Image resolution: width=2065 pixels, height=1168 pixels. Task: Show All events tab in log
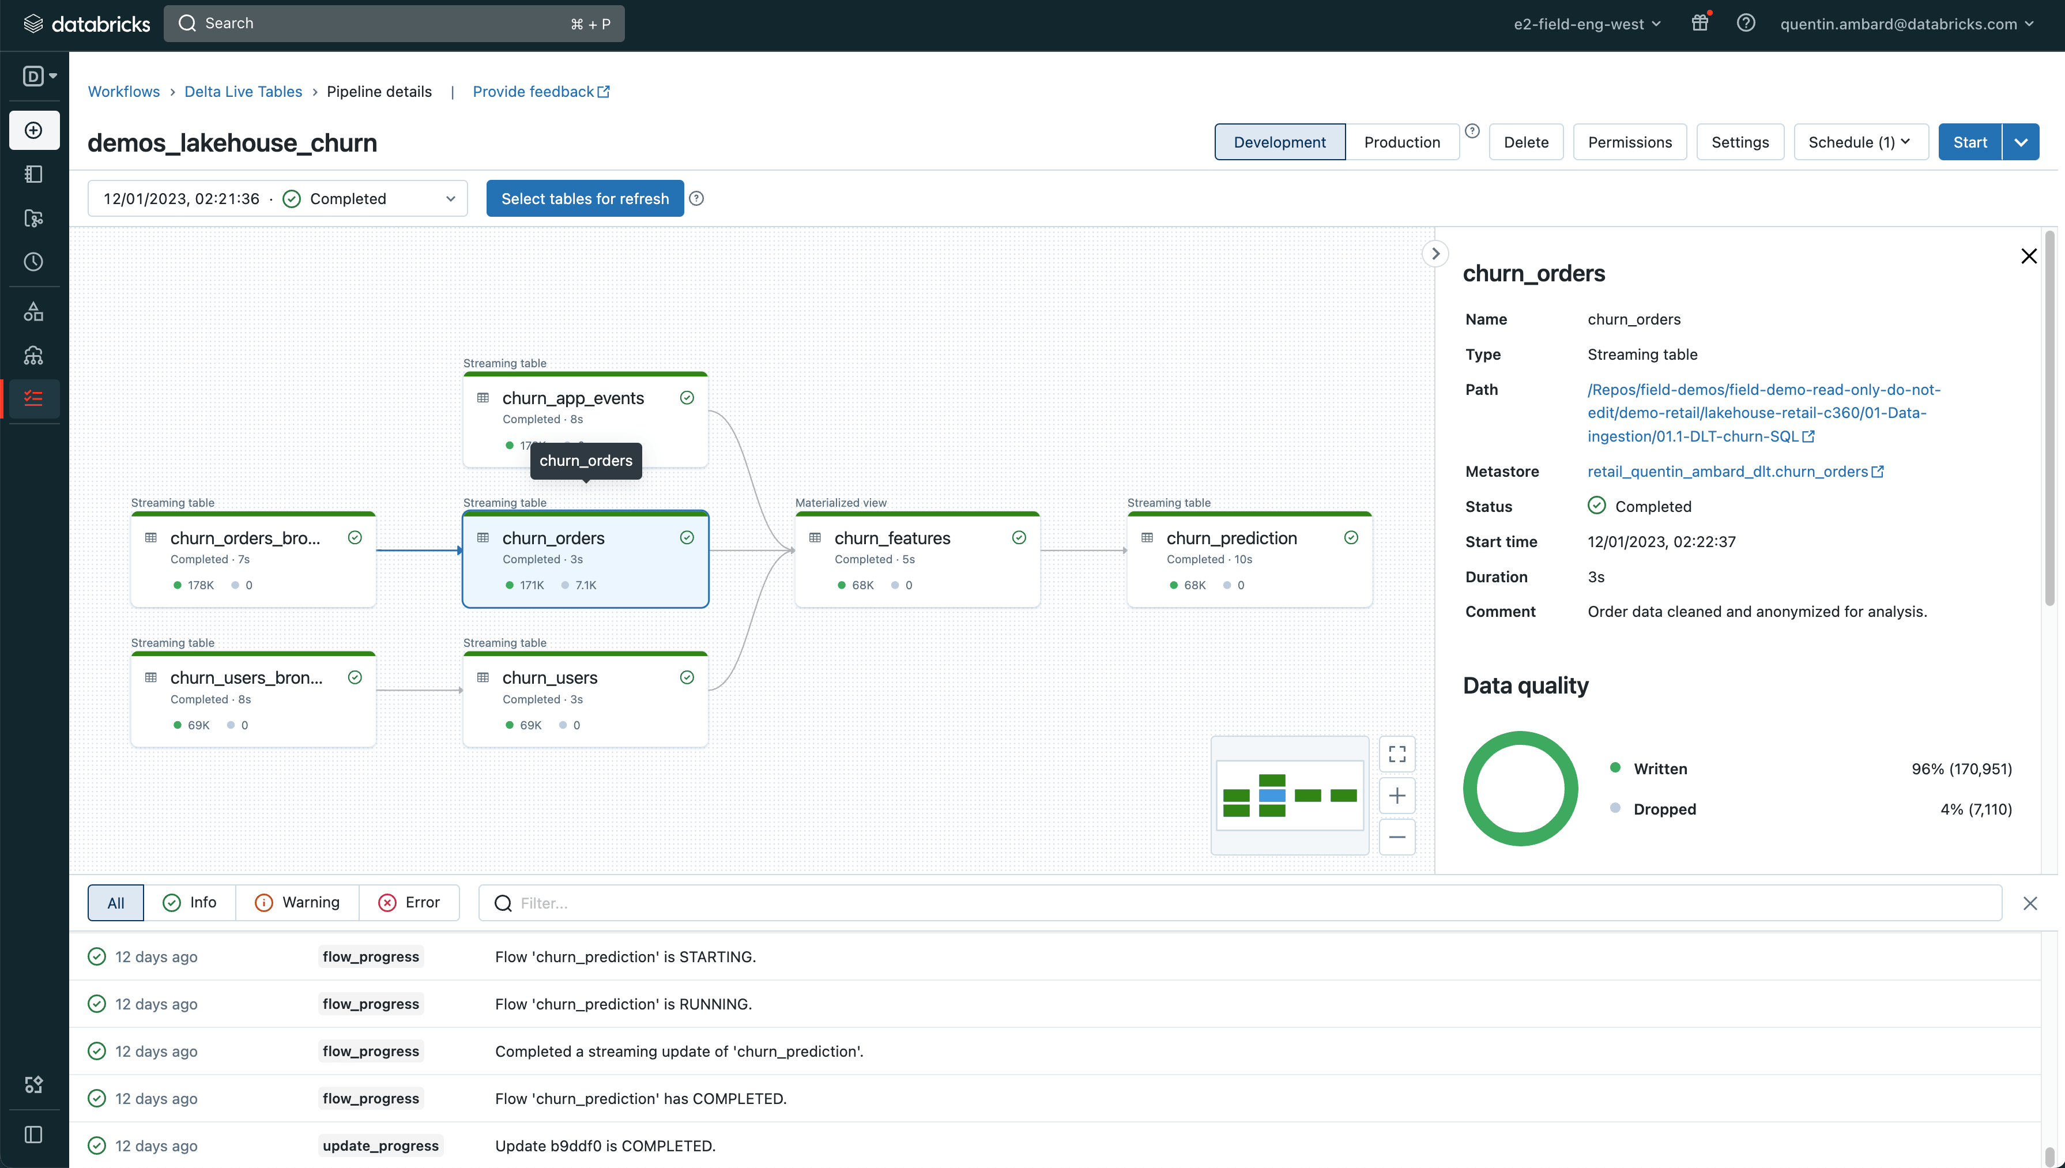pos(115,902)
